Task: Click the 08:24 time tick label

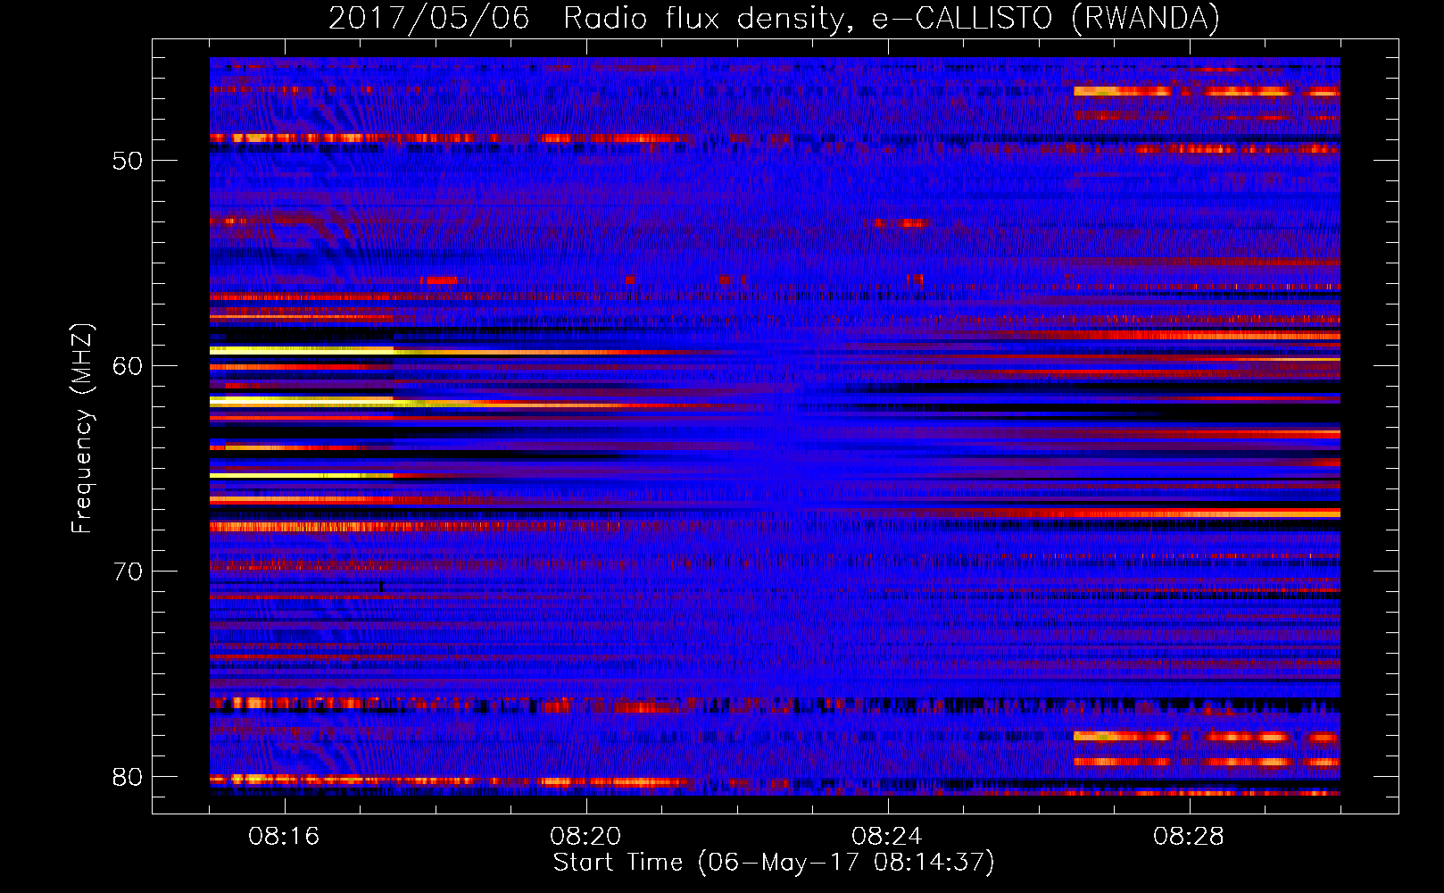Action: pos(887,837)
